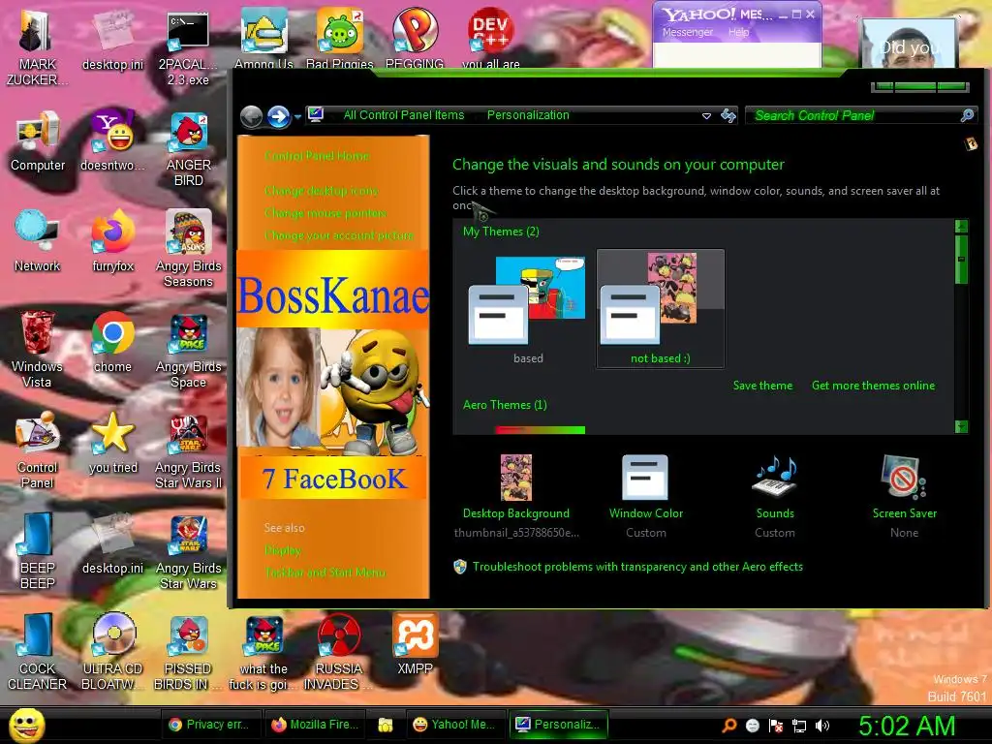Screen dimensions: 992x744
Task: Click the themes list scroll up arrow
Action: click(961, 226)
